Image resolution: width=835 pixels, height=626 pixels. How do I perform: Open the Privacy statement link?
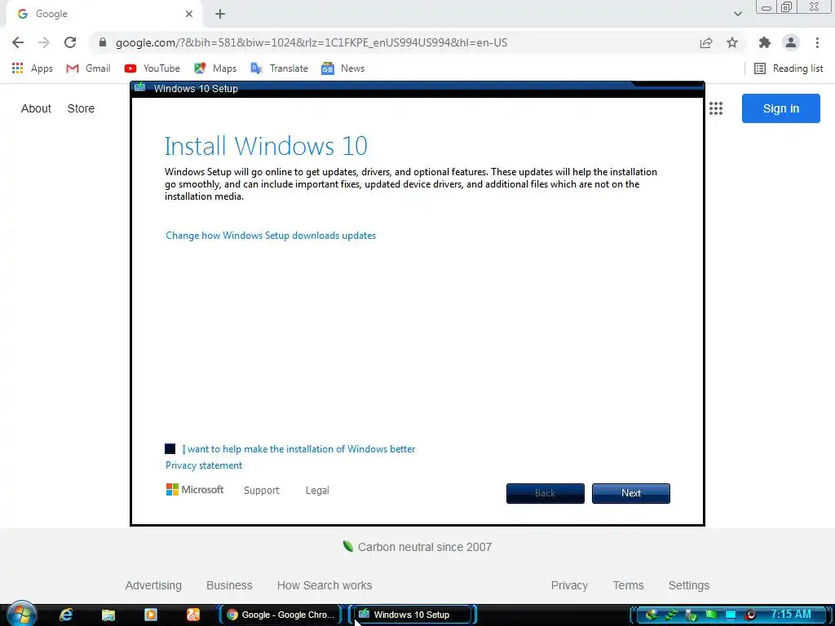click(203, 465)
